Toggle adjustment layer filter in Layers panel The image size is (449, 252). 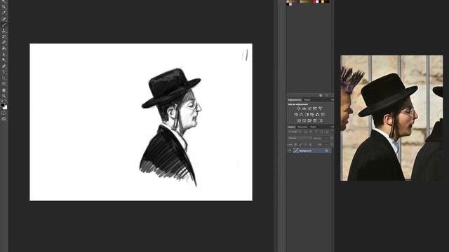pos(311,132)
